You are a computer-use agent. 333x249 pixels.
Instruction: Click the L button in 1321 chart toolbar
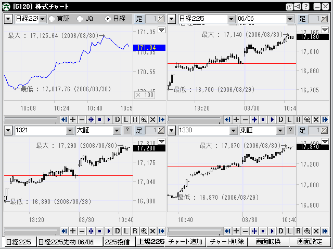(126, 231)
